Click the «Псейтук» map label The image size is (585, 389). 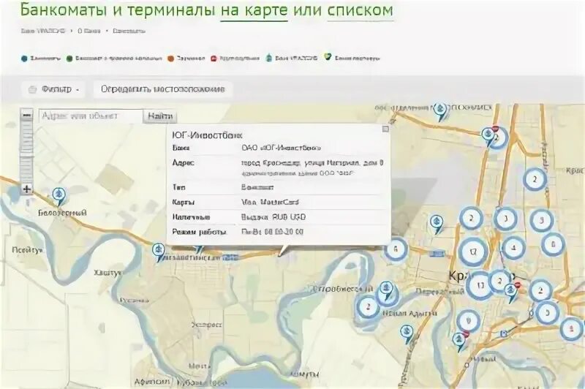tap(27, 250)
